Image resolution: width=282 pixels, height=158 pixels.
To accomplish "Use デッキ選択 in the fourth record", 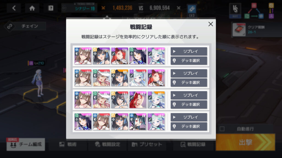I will point(189,126).
